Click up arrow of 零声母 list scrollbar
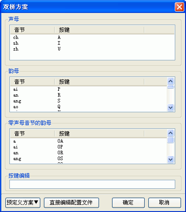This screenshot has width=186, height=212. click(170, 133)
